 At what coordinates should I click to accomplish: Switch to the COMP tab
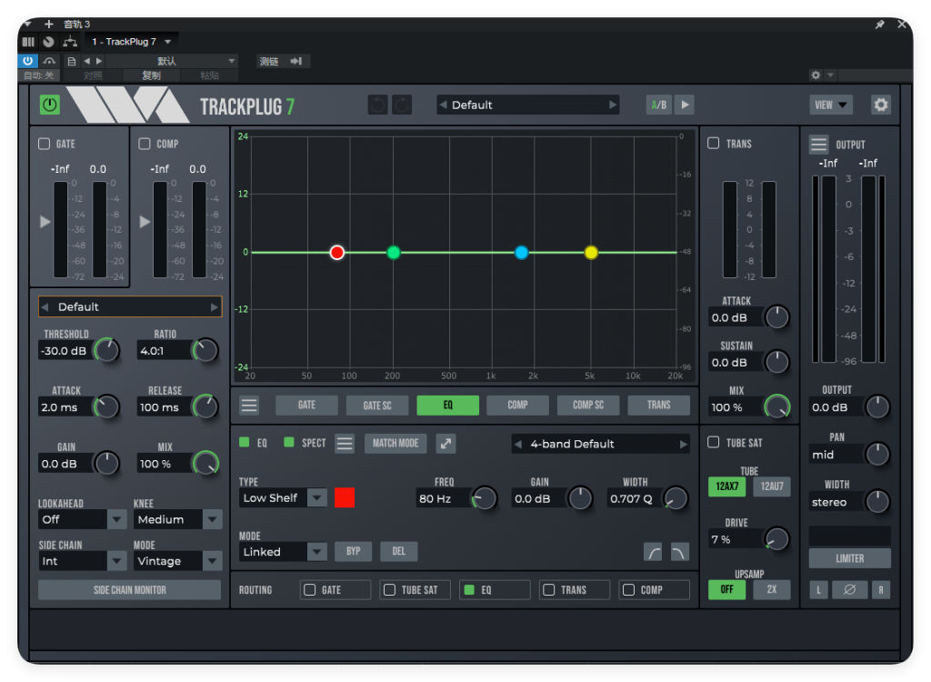(517, 406)
